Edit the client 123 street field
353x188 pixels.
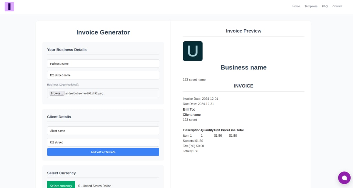click(x=103, y=142)
